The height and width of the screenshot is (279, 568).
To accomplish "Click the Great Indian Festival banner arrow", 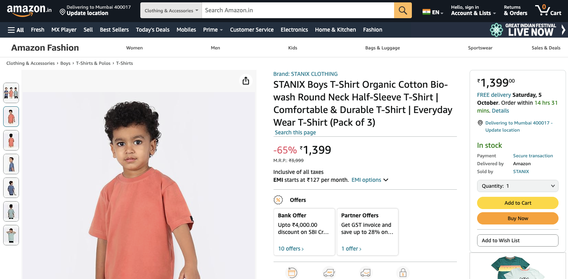I will (563, 30).
